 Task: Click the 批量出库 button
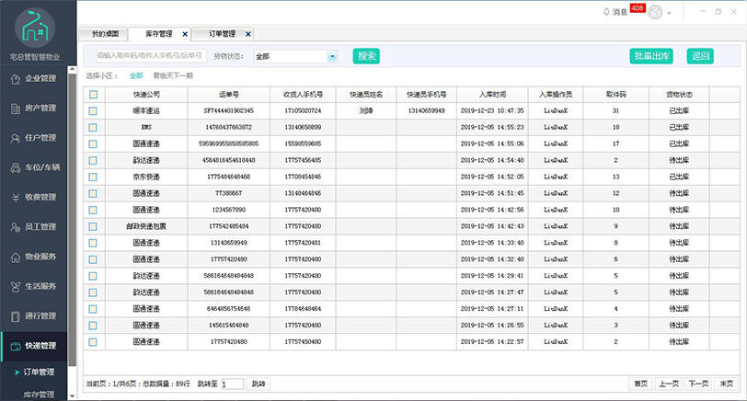[x=651, y=56]
